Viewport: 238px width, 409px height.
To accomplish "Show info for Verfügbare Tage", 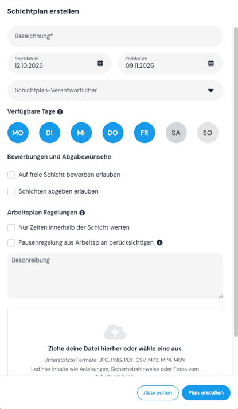I will (x=60, y=112).
